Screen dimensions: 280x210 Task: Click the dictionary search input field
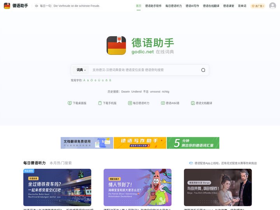click(x=145, y=70)
